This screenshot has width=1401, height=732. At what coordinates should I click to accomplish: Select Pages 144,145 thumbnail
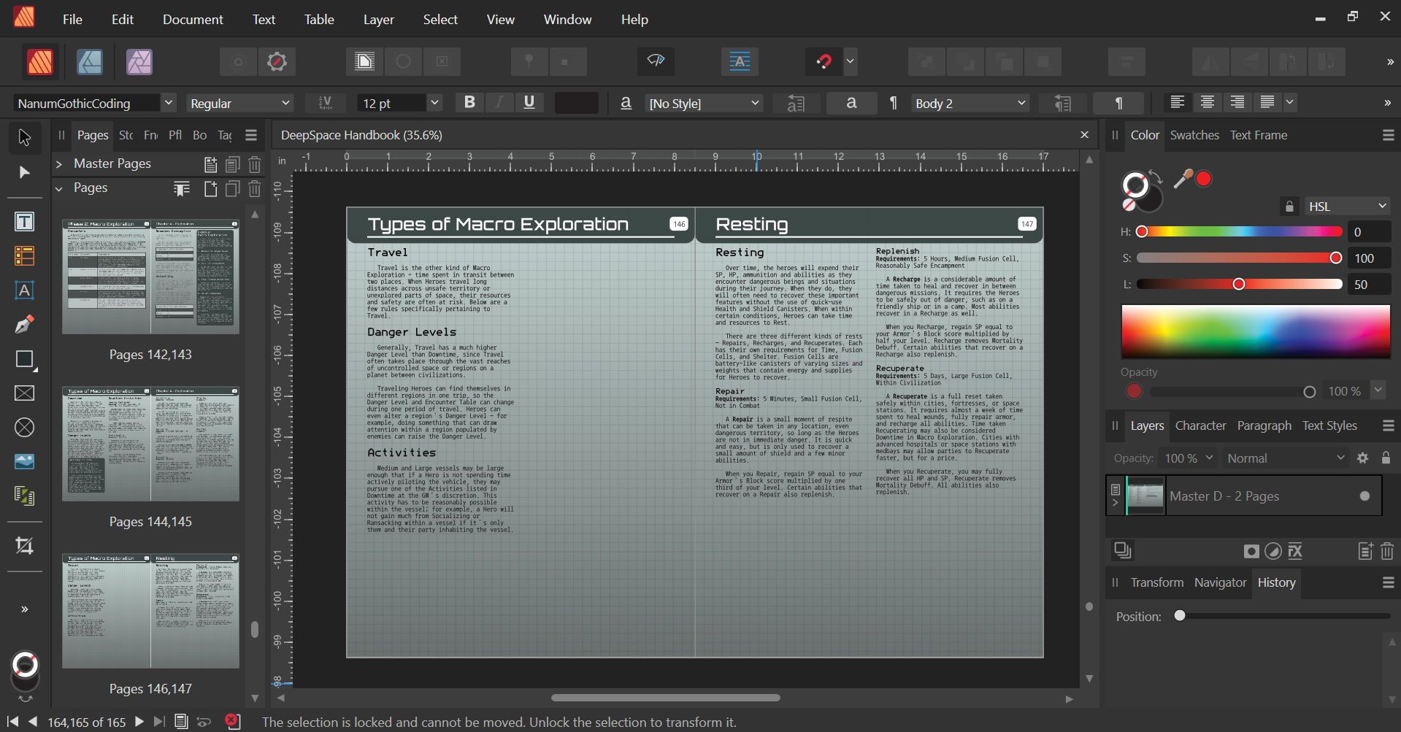150,444
